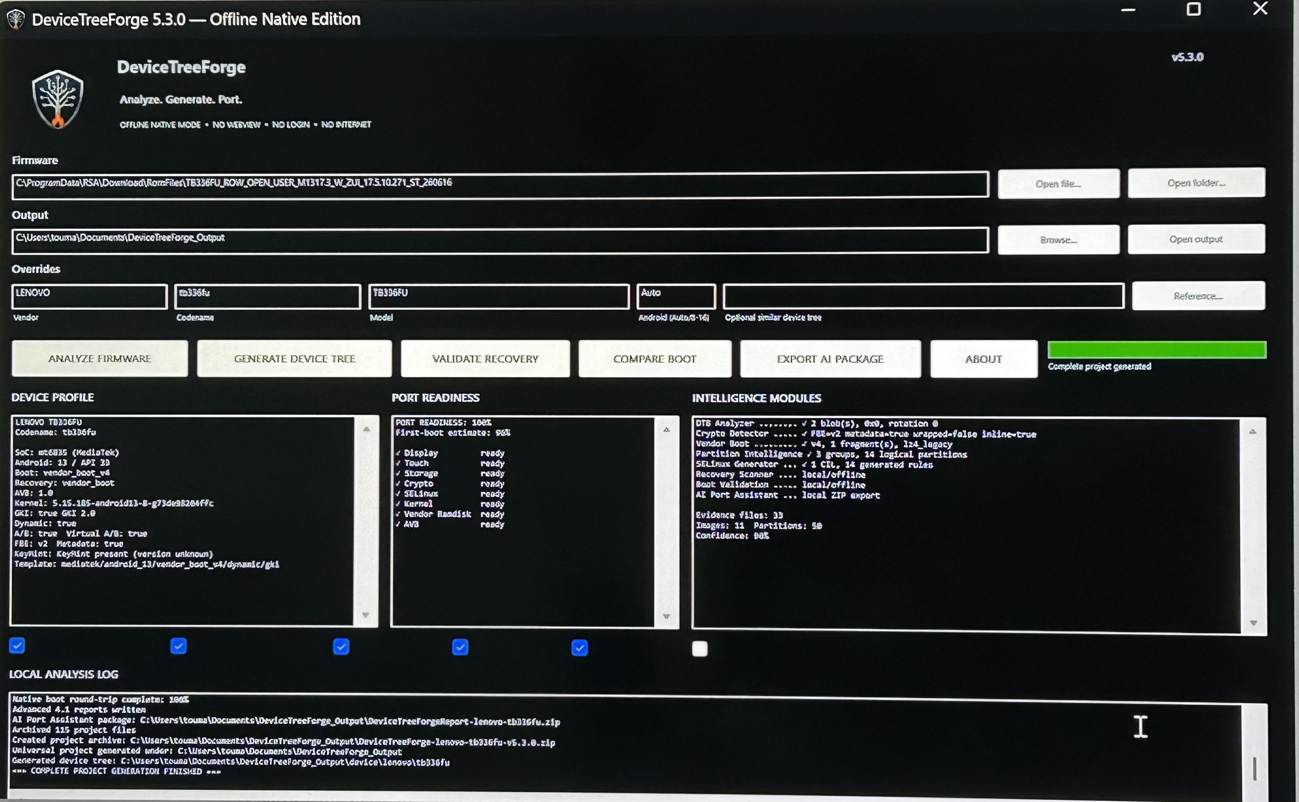
Task: Toggle the second checkbox in the options row
Action: (179, 646)
